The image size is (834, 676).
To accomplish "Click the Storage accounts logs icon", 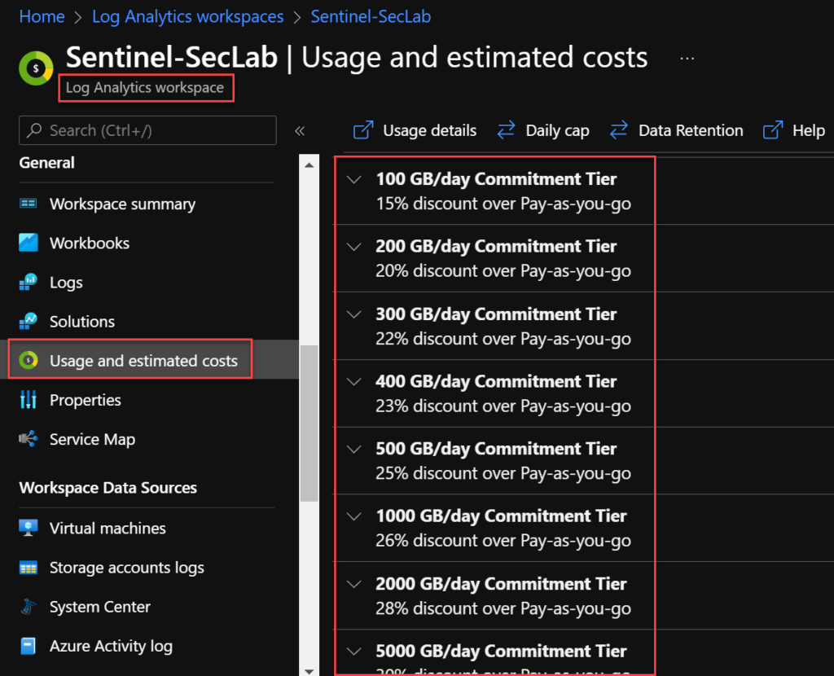I will pos(29,568).
